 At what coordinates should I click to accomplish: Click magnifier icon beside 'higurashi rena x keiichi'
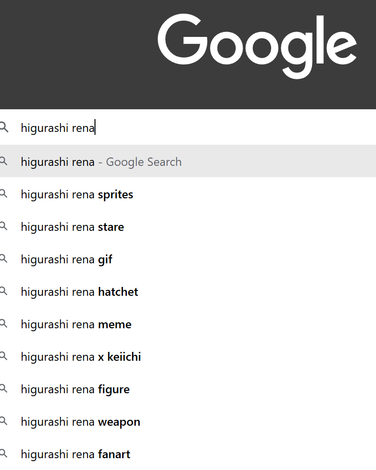(3, 356)
